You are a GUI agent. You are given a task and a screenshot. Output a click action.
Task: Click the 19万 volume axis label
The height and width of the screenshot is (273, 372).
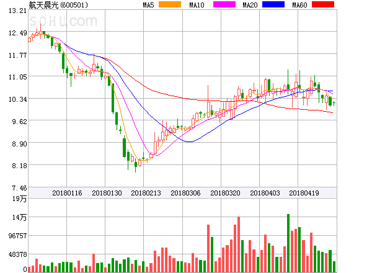click(x=19, y=199)
